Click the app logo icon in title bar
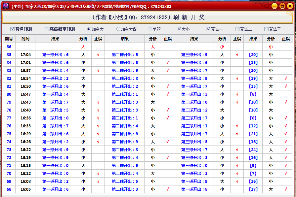 pyautogui.click(x=6, y=6)
